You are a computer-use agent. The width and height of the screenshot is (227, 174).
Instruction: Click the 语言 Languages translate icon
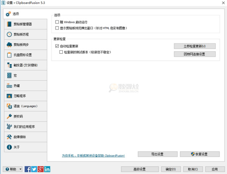[9, 106]
